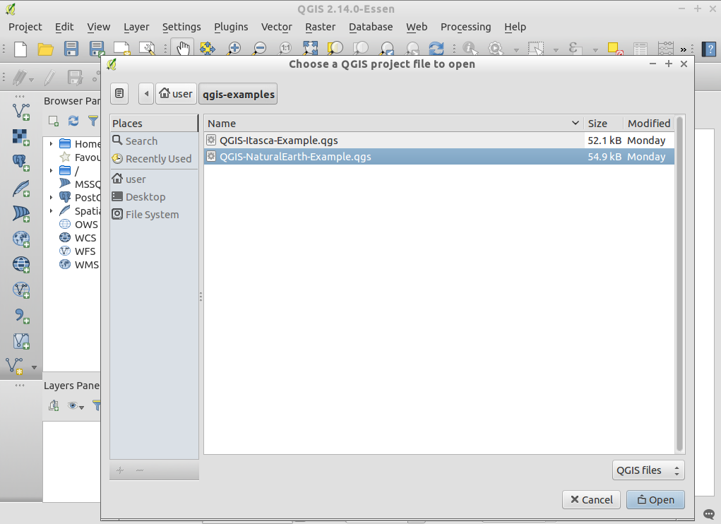The width and height of the screenshot is (721, 524).
Task: Click Select by Expression icon
Action: [575, 48]
